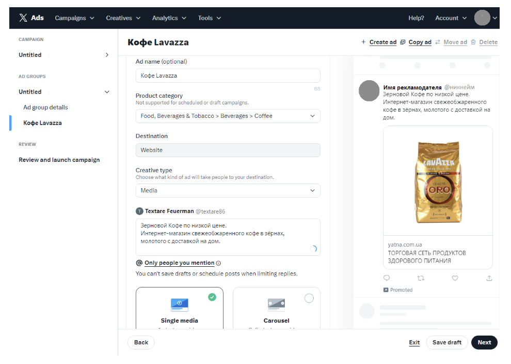Click the Promoted arrow icon
511x364 pixels.
pyautogui.click(x=386, y=290)
